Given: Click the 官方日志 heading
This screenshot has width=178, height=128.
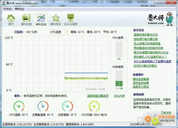Looking at the screenshot, I should [139, 30].
